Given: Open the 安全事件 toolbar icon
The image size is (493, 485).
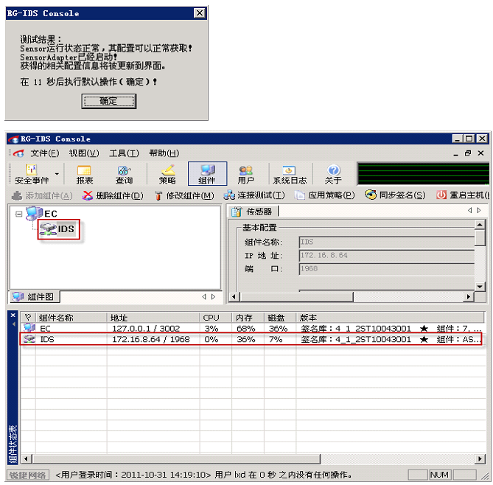Looking at the screenshot, I should pos(32,174).
